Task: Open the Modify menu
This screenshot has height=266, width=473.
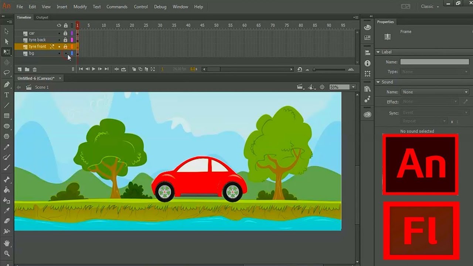Action: [x=80, y=7]
